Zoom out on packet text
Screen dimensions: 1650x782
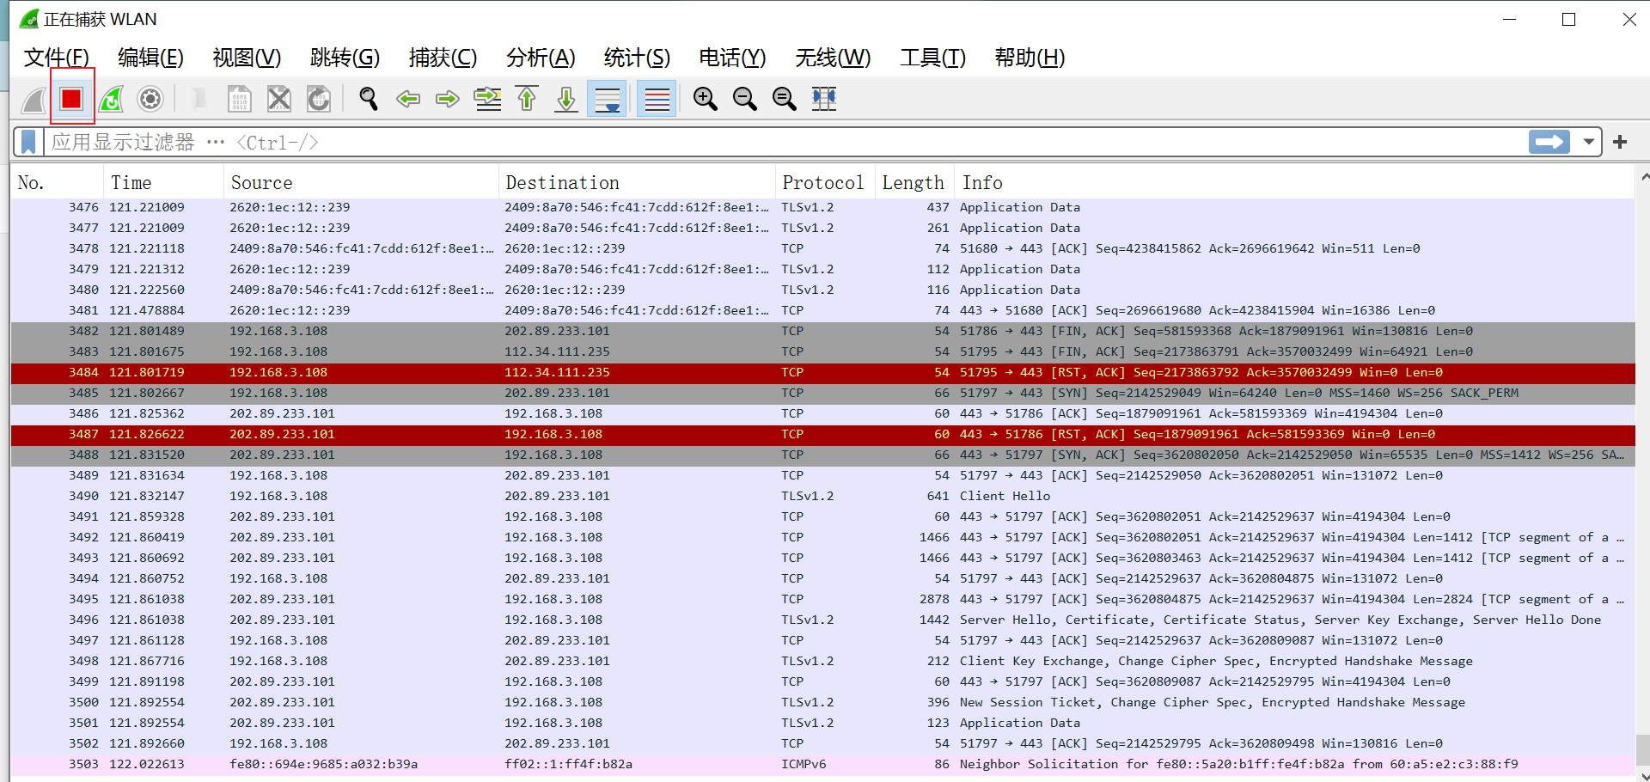coord(745,99)
